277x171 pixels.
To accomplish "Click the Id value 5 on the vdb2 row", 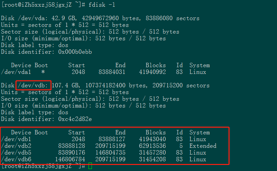I will click(181, 146).
